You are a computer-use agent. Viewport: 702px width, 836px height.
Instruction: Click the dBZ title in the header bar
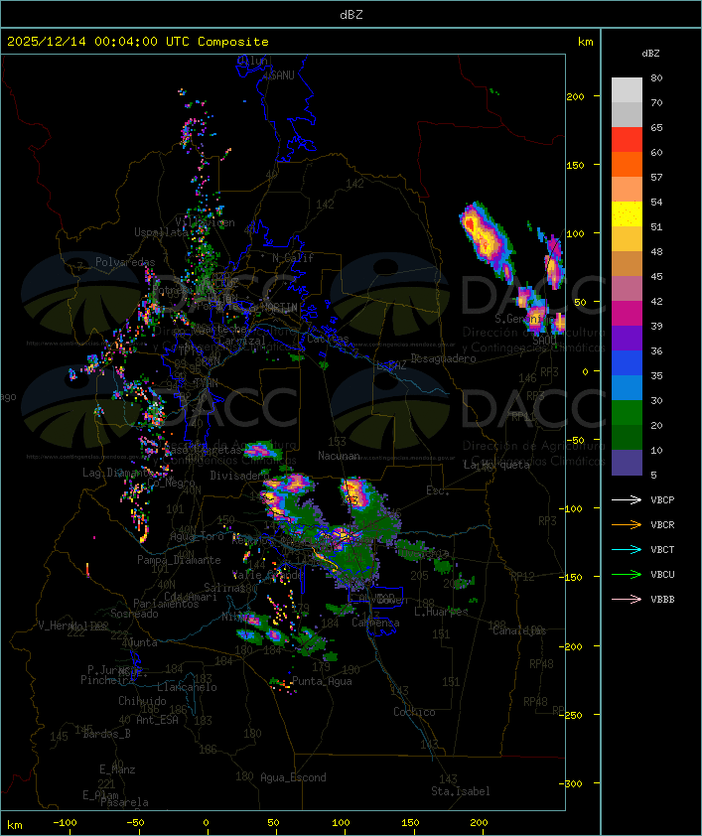point(351,15)
